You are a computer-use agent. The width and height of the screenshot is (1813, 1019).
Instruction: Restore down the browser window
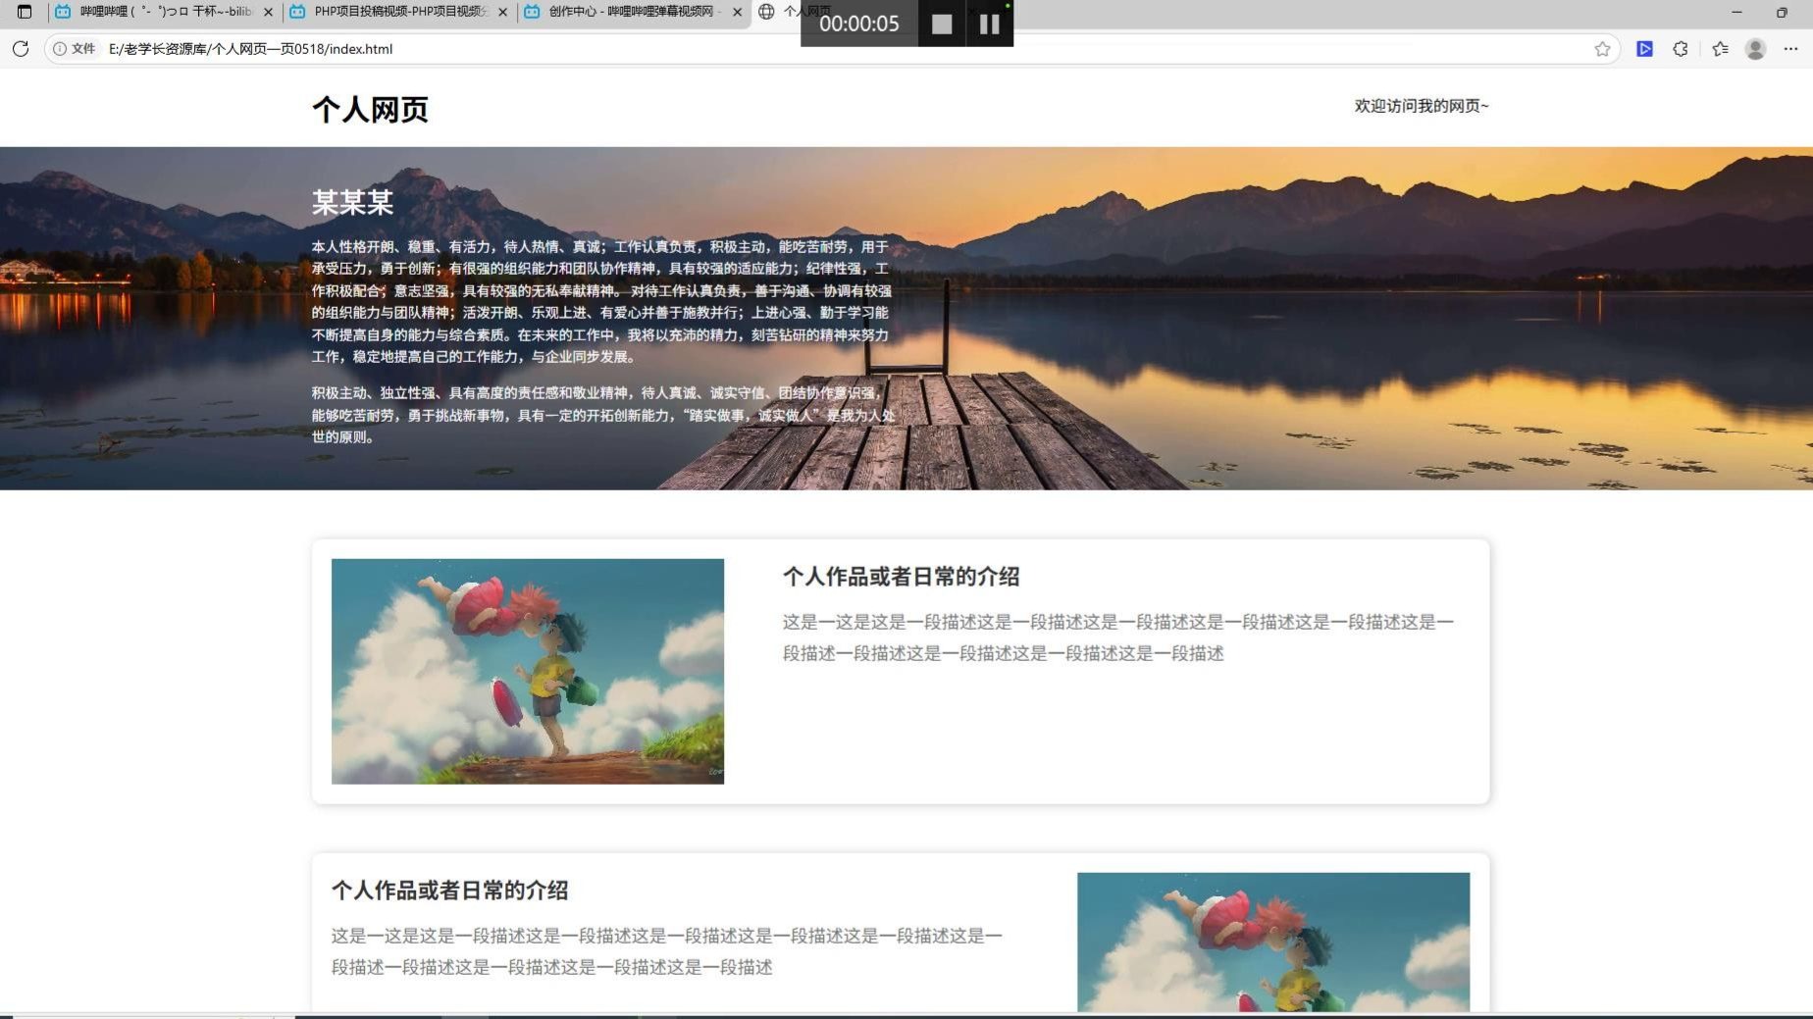tap(1782, 12)
